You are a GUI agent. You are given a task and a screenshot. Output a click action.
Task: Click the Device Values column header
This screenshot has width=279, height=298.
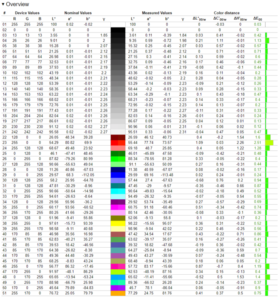point(27,13)
